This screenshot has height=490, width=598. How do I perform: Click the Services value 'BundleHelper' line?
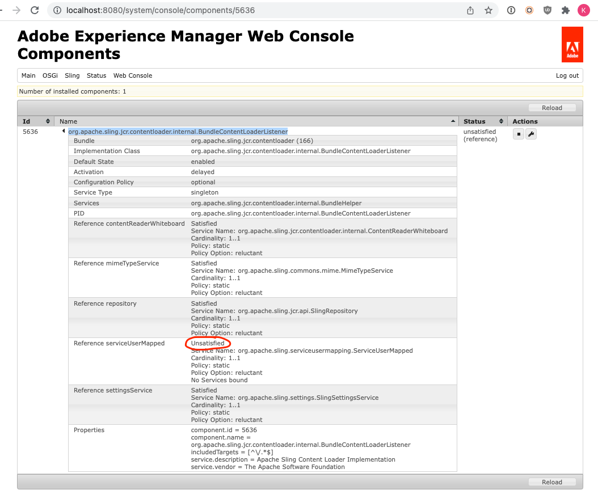pyautogui.click(x=276, y=203)
